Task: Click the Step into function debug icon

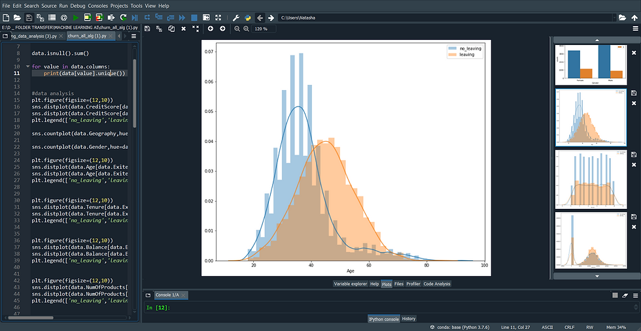Action: 159,18
